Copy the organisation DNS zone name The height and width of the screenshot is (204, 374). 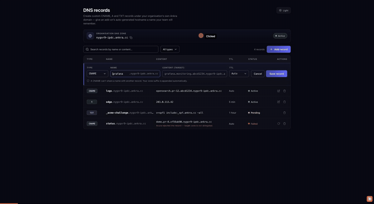coord(131,38)
